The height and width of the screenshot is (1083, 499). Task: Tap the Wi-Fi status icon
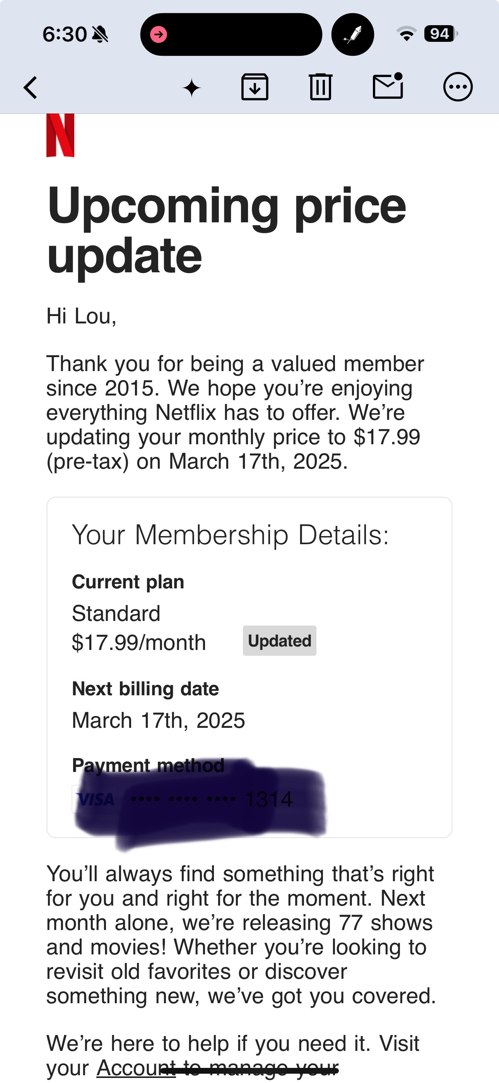[x=406, y=34]
